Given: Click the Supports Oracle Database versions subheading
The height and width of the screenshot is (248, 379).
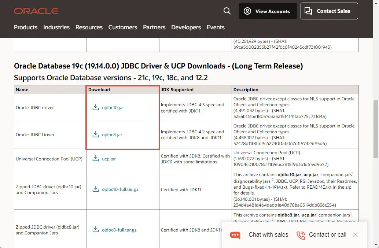Looking at the screenshot, I should [111, 78].
